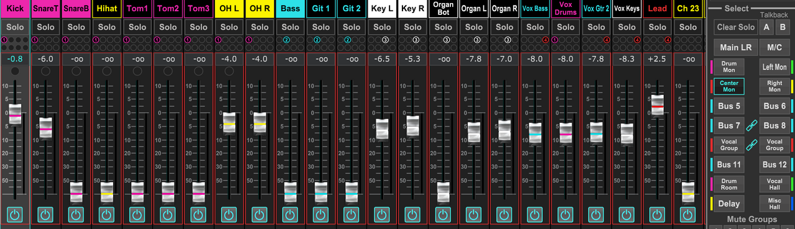Select the Organ Bot channel name label

tap(443, 9)
